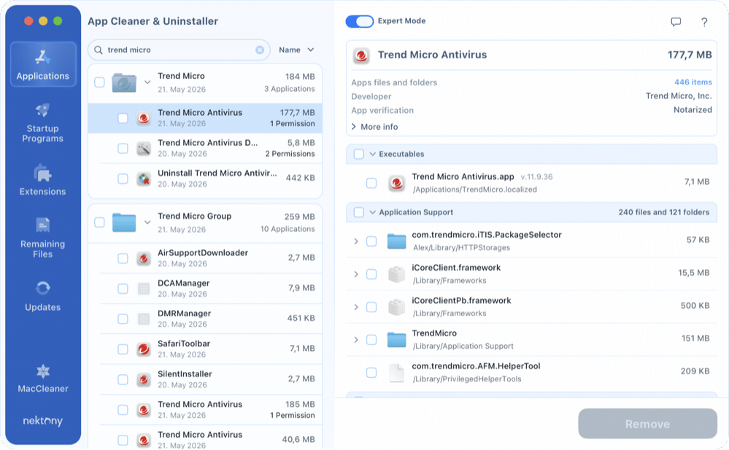Click com.trendmicro.AFM.HelperTool file icon
This screenshot has height=450, width=729.
(396, 373)
